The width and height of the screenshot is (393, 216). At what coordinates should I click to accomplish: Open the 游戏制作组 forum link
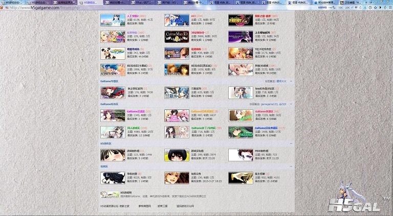tap(134, 151)
